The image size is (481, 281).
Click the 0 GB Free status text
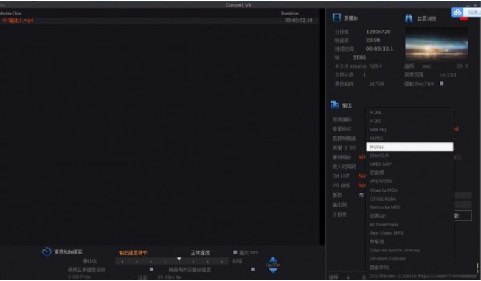[x=79, y=277]
